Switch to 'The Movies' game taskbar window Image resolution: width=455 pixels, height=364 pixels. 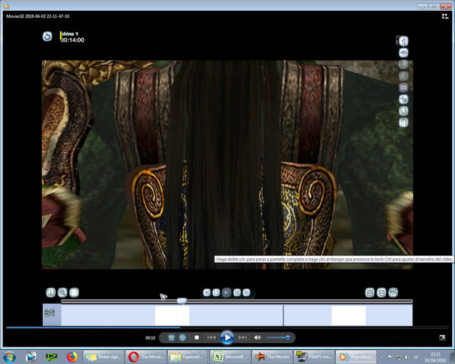272,357
